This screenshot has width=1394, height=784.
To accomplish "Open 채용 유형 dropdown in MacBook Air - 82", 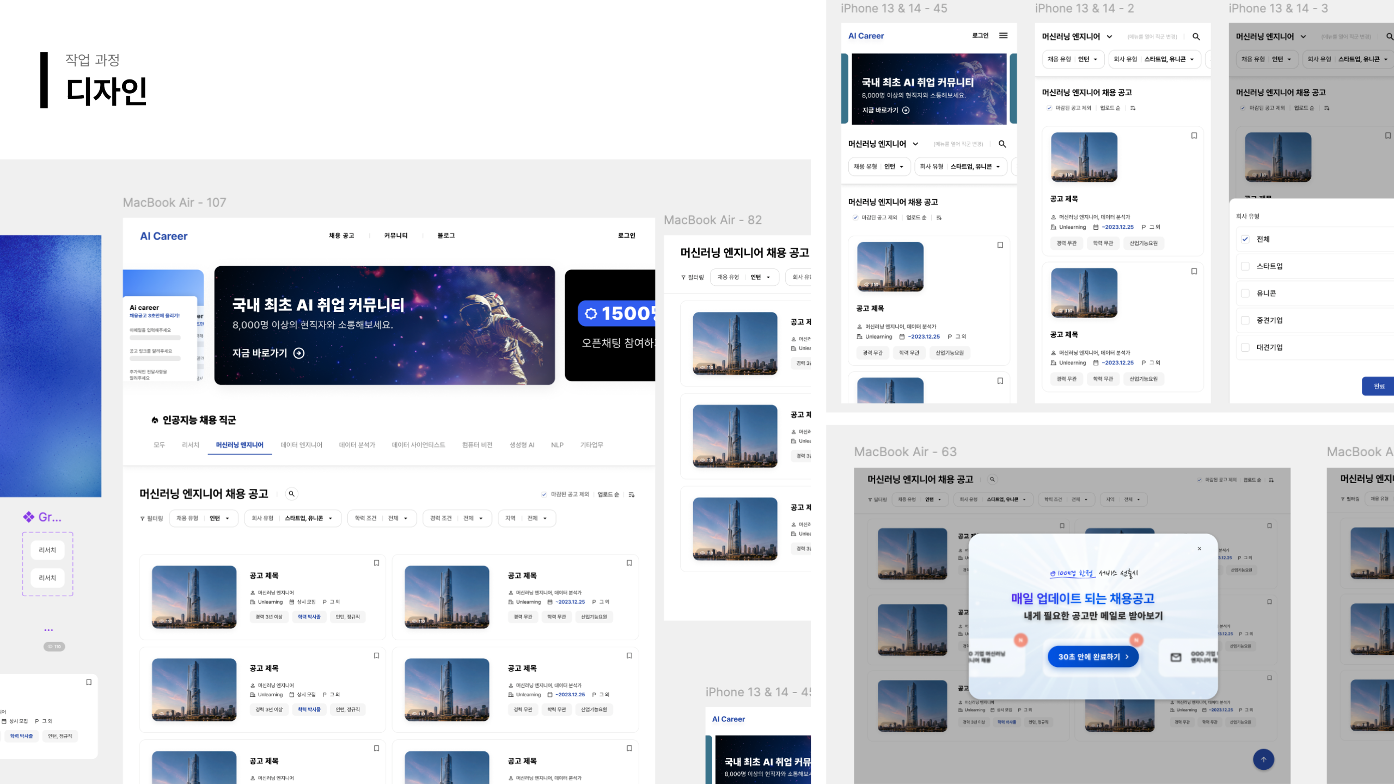I will 744,277.
